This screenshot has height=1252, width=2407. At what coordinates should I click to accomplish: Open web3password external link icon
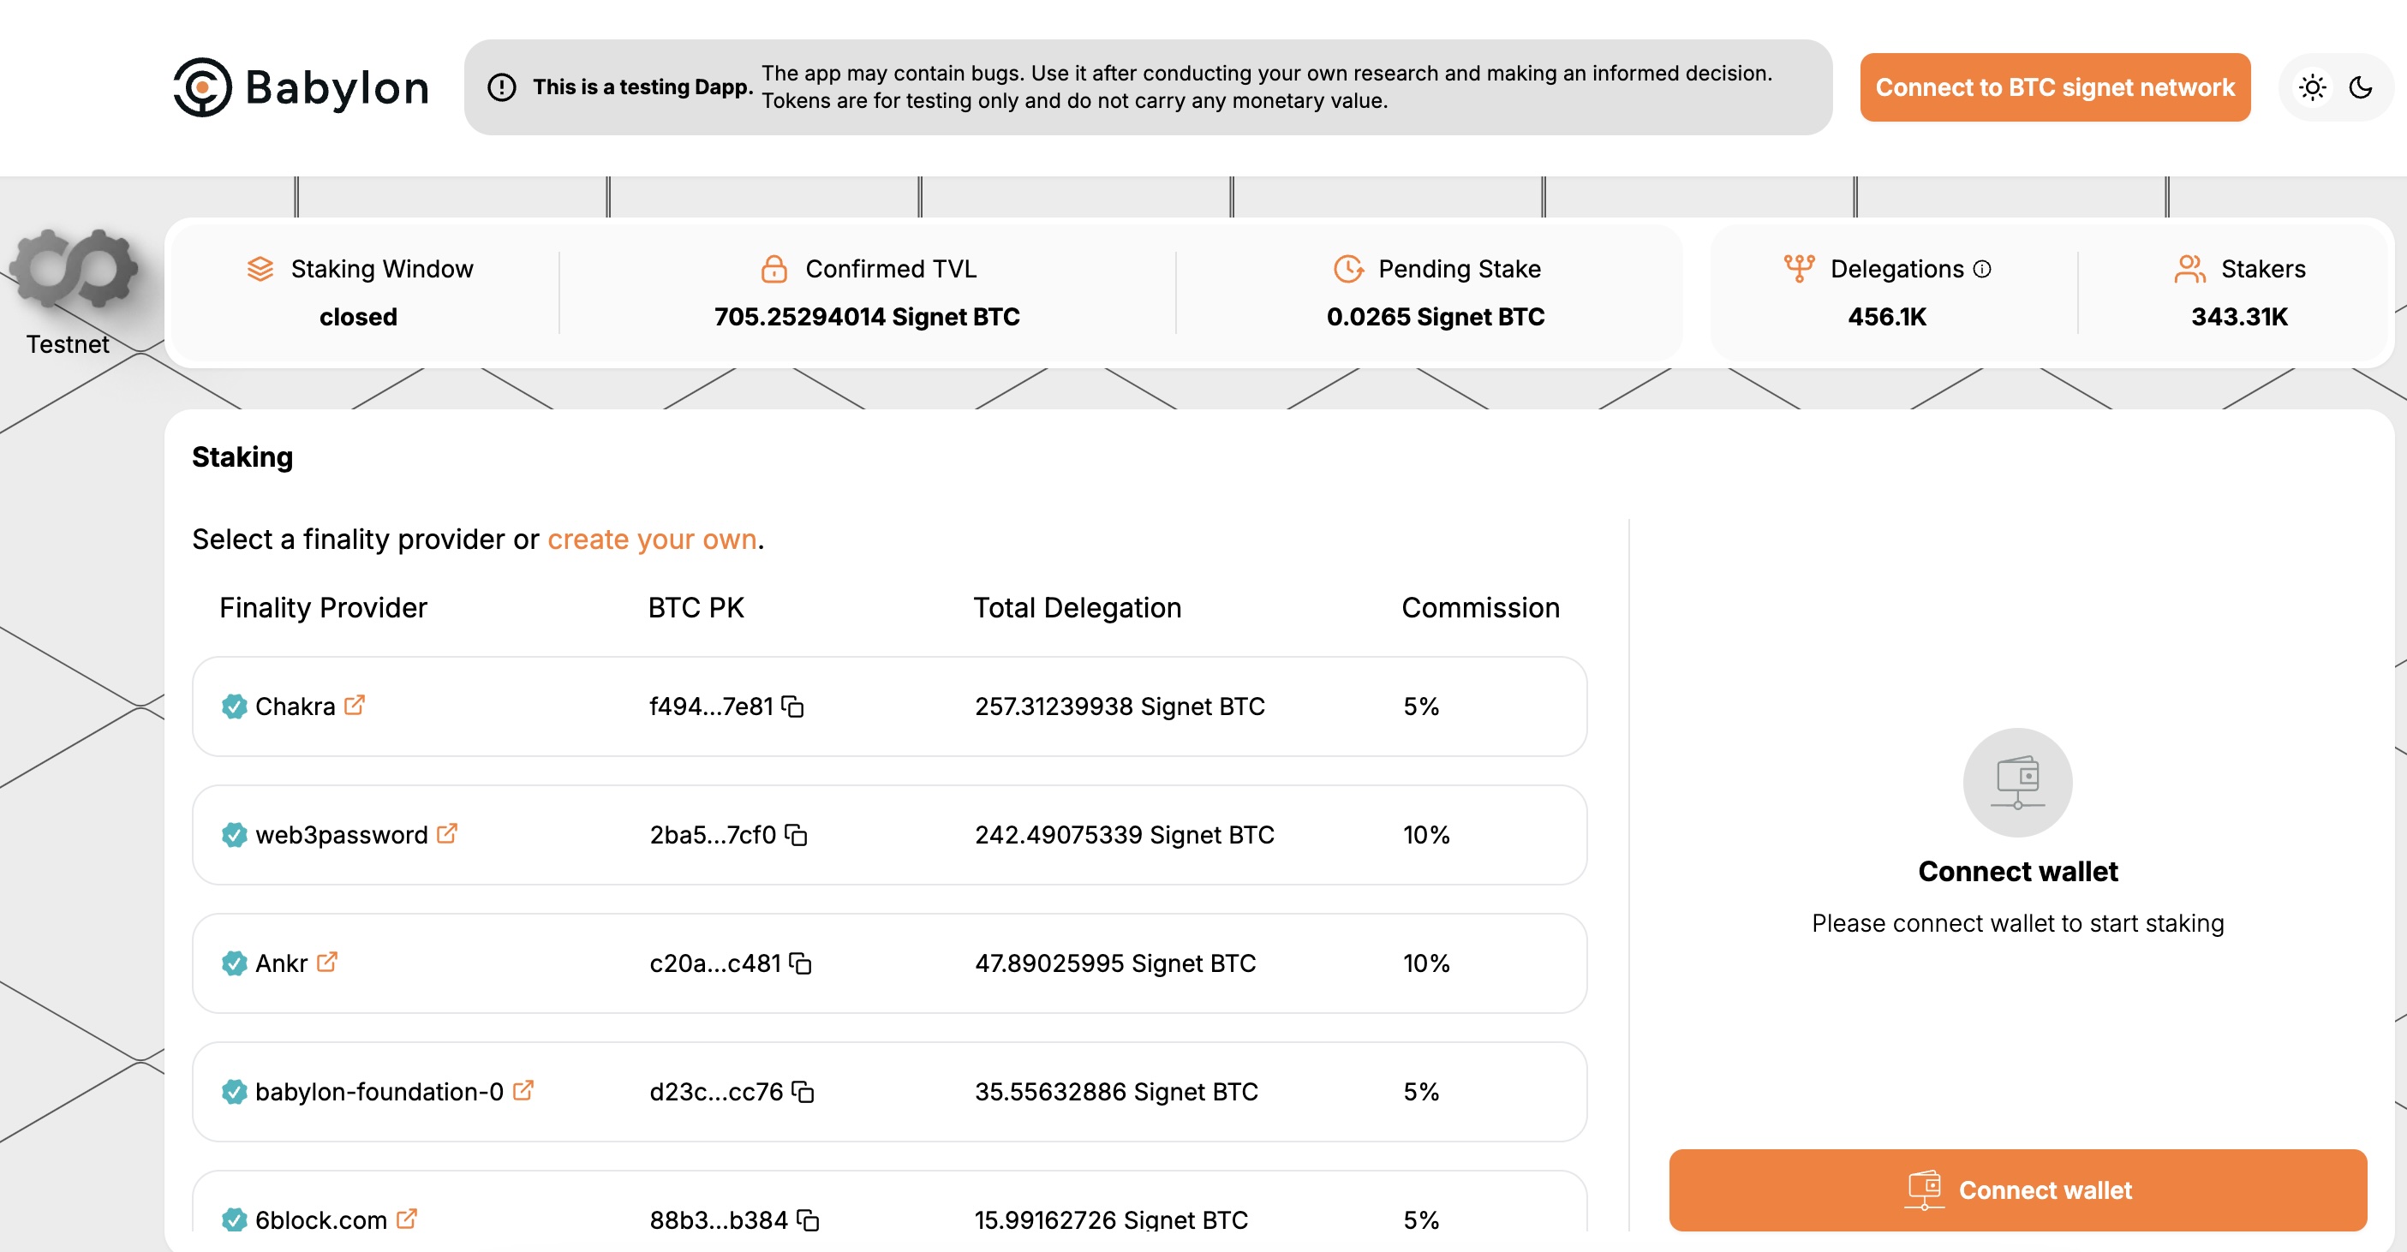coord(446,832)
